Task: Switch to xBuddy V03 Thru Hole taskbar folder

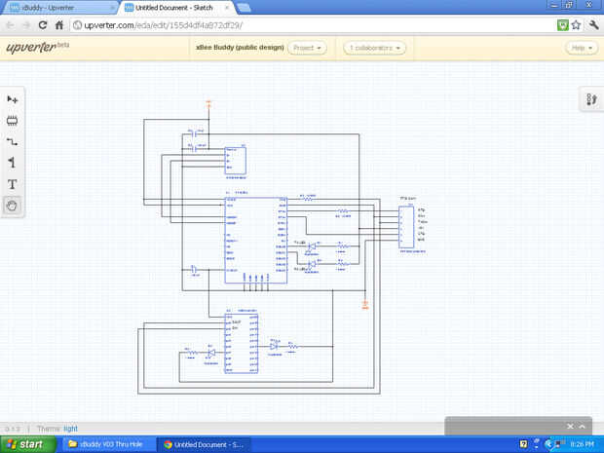Action: point(107,444)
